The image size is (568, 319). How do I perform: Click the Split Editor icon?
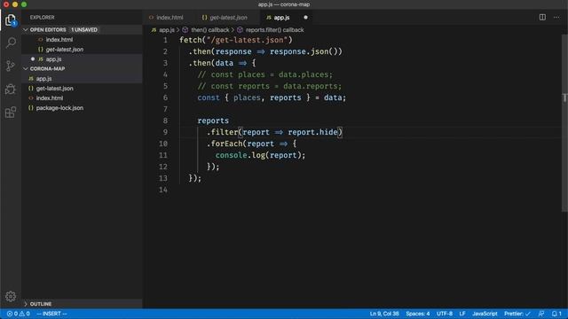542,18
